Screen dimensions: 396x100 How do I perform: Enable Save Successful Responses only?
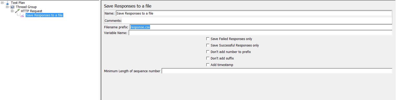208,45
